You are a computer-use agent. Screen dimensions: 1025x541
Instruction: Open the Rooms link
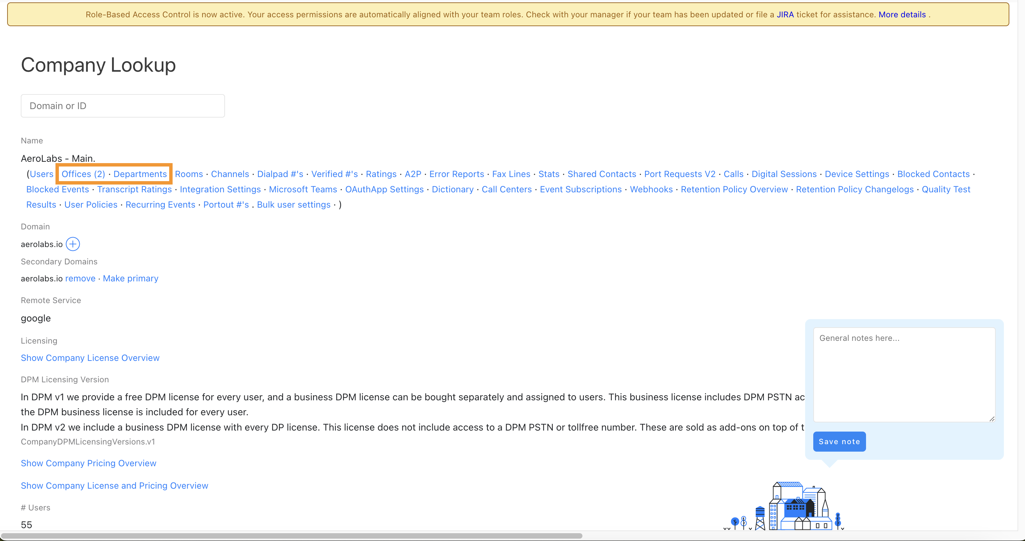pyautogui.click(x=189, y=174)
